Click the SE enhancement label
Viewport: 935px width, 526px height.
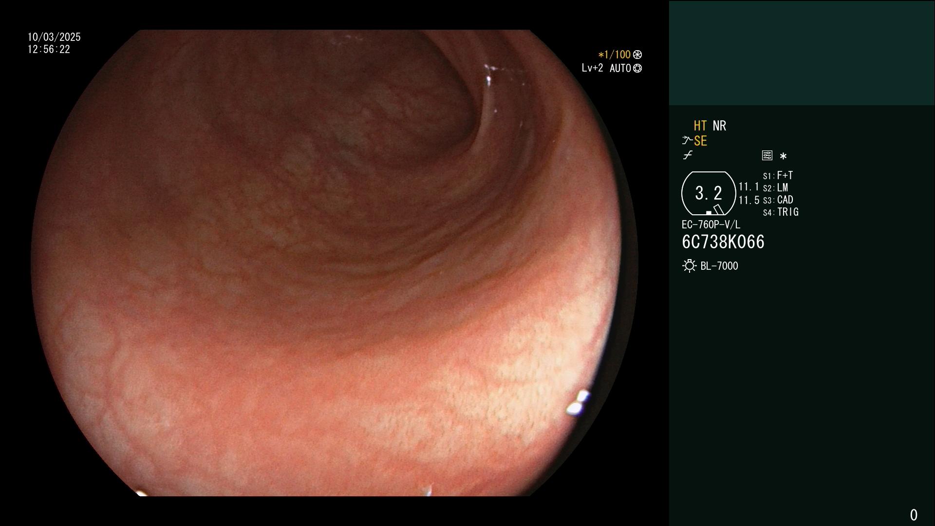[x=700, y=141]
